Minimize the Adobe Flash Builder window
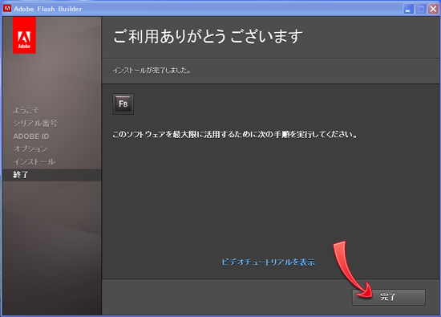Image resolution: width=441 pixels, height=317 pixels. (408, 9)
